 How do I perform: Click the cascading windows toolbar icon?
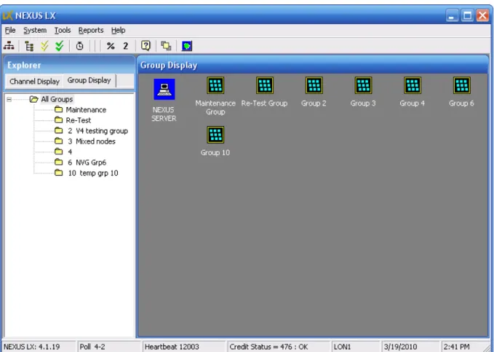tap(166, 46)
